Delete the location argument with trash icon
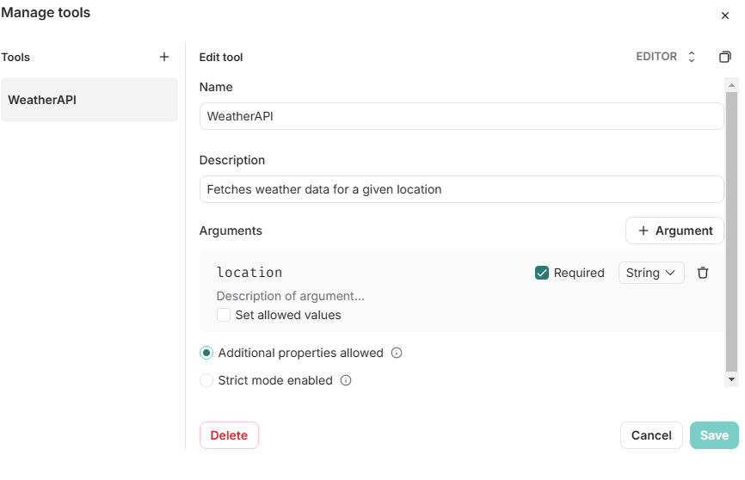This screenshot has height=480, width=745. click(x=703, y=273)
